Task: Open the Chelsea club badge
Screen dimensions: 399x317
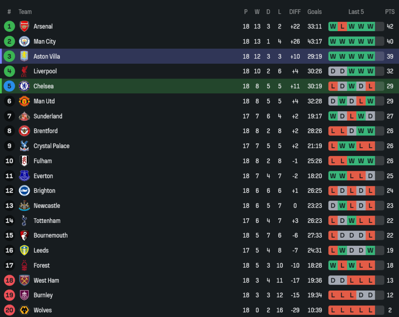Action: click(24, 86)
